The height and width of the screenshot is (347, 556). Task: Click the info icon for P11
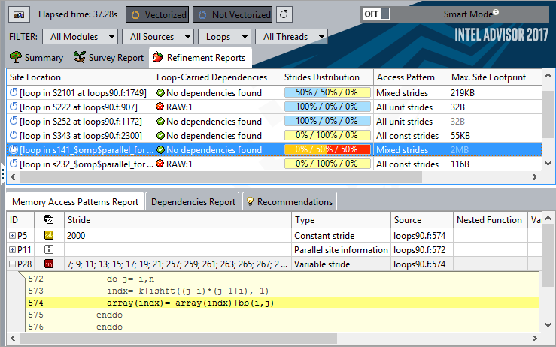click(x=49, y=249)
